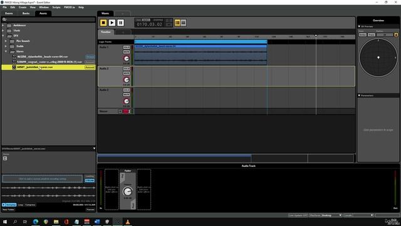The image size is (401, 226).
Task: Collapse the Waves folder
Action: [x=6, y=51]
